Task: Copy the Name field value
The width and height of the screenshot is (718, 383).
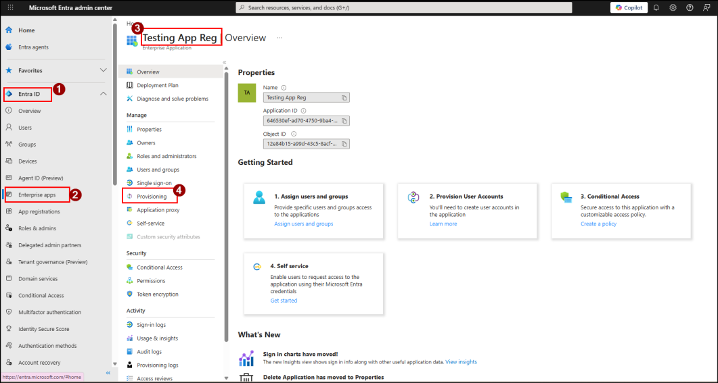Action: (344, 98)
